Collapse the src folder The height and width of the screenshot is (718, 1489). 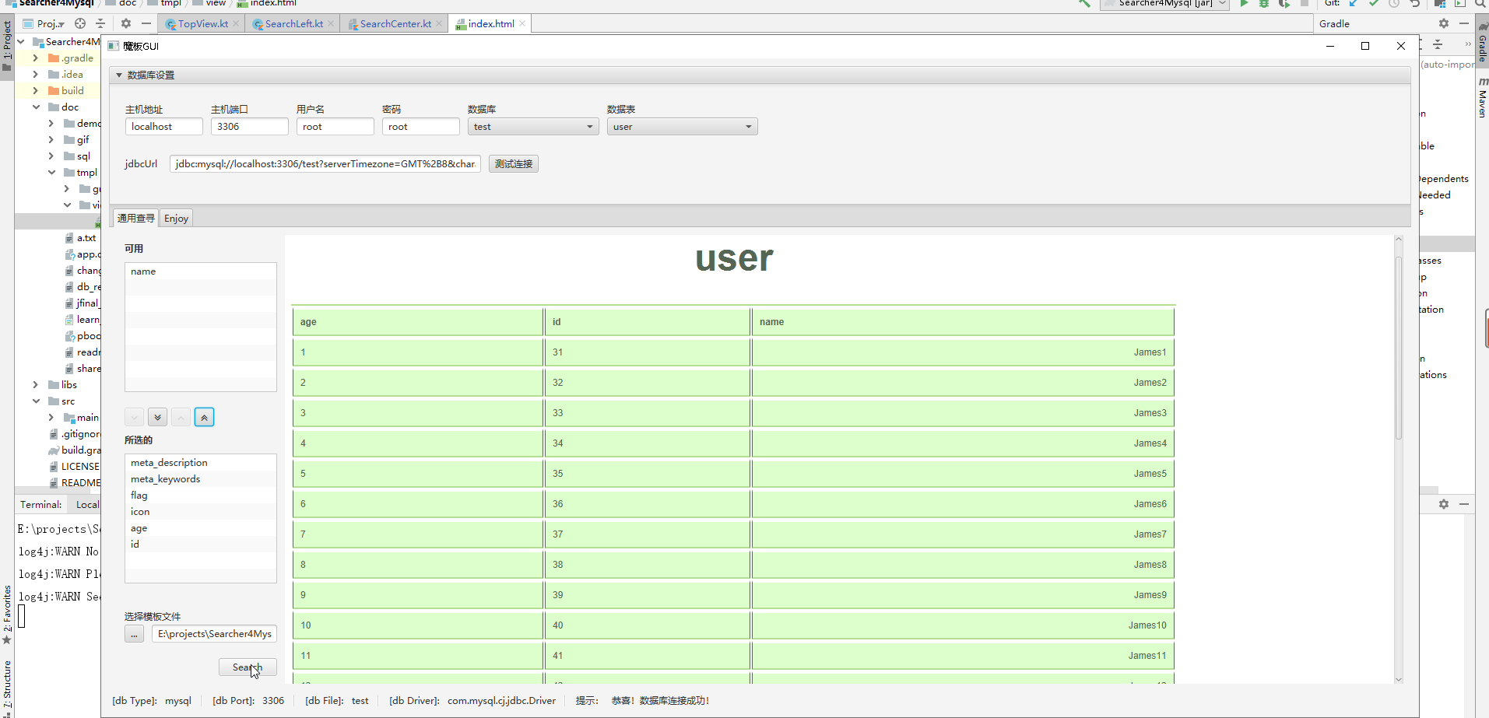36,401
